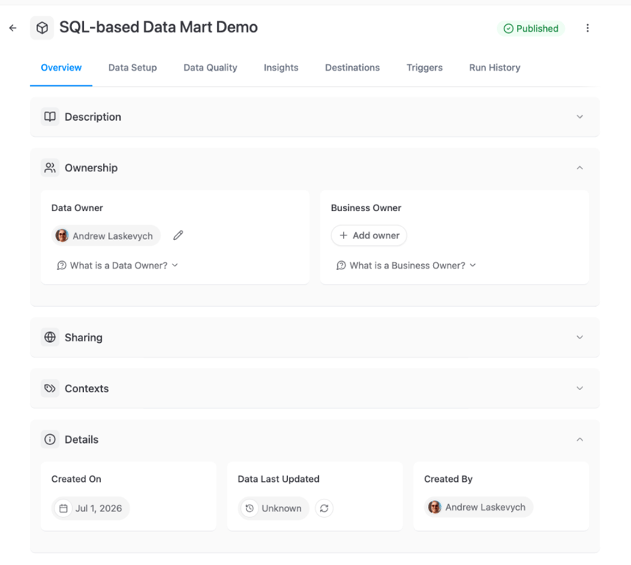The height and width of the screenshot is (565, 631).
Task: Switch to the Overview tab
Action: (61, 68)
